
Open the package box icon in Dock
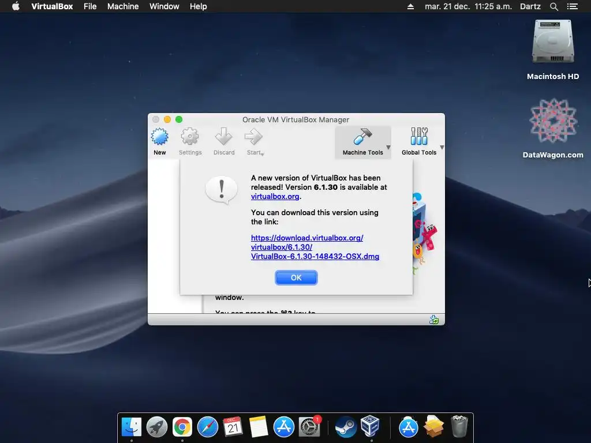click(433, 427)
